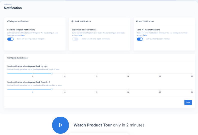Set Rank Down slider to 15
Screen dimensions: 198x135
click(96, 89)
